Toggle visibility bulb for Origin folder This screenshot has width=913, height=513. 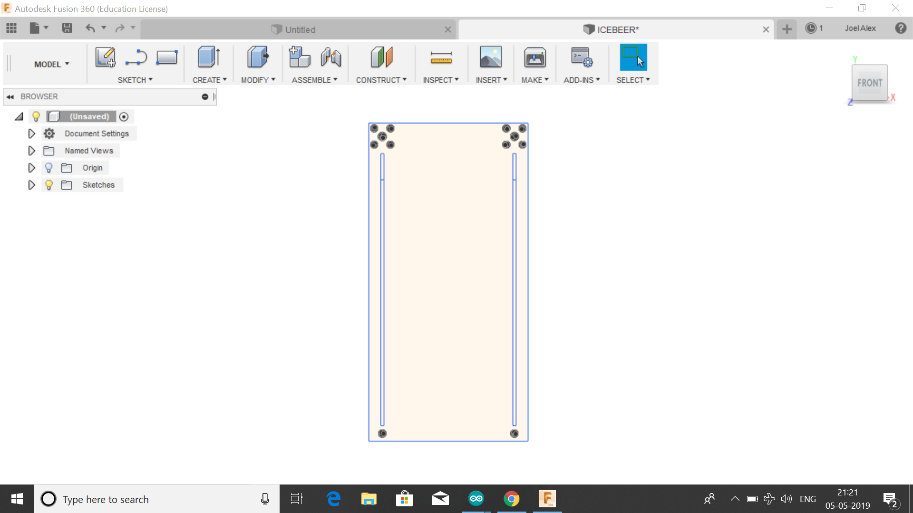[x=49, y=168]
